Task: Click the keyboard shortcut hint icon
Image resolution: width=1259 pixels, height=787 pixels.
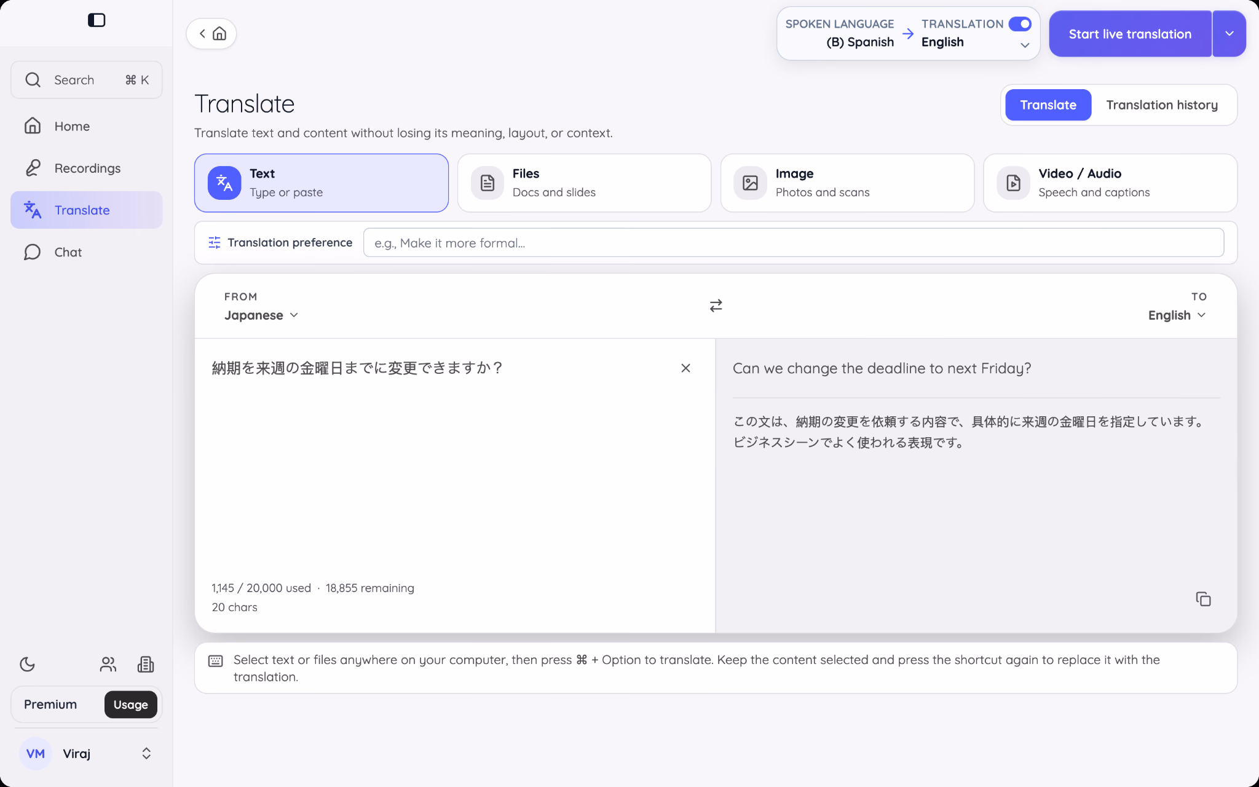Action: 215,661
